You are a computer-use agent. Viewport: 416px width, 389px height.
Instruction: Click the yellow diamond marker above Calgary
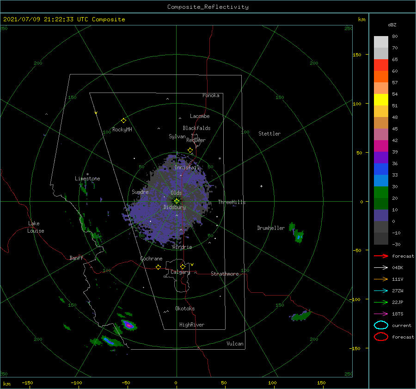click(183, 266)
